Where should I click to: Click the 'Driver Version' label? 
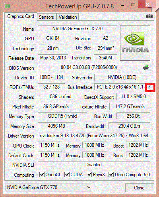click(x=21, y=136)
